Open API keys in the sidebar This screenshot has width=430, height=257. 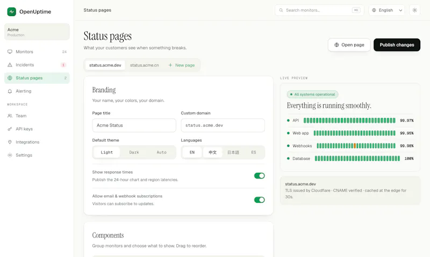click(37, 129)
